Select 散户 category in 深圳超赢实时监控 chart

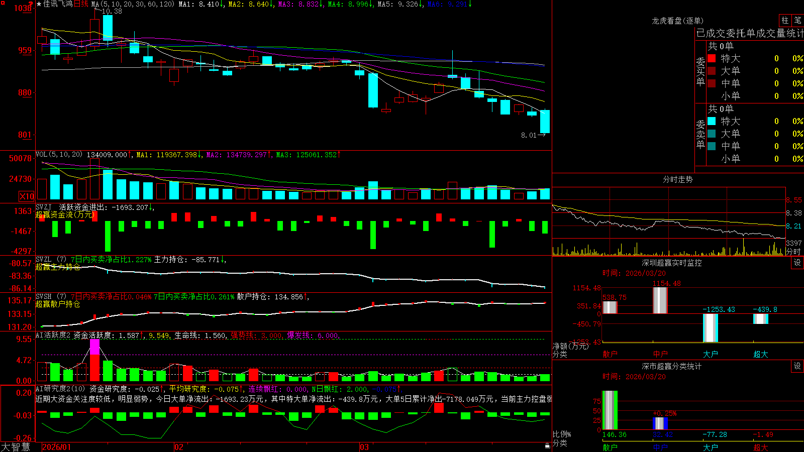(610, 354)
